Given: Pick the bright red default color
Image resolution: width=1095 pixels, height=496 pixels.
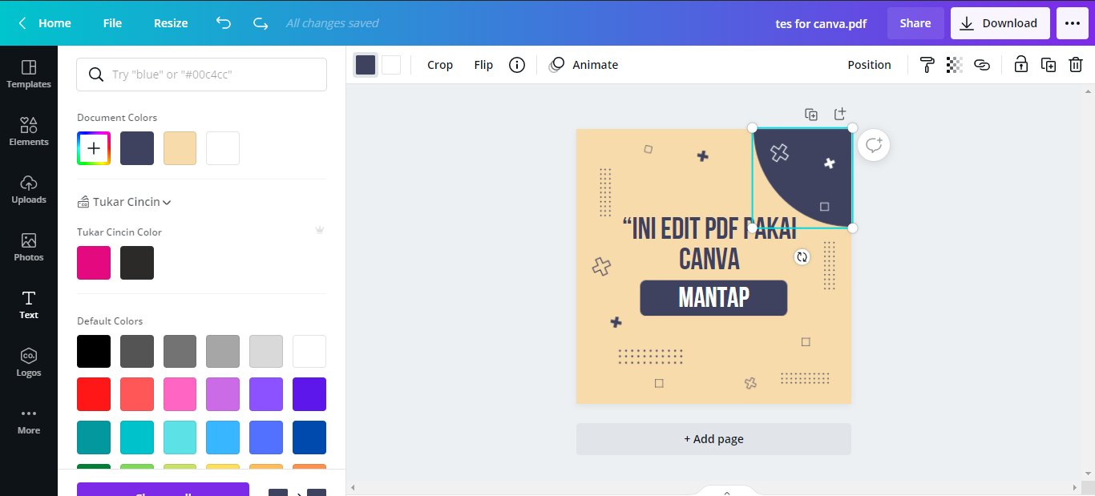Looking at the screenshot, I should pos(94,394).
